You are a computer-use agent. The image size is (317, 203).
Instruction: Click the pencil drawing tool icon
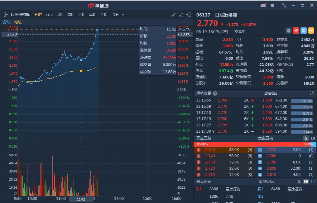[x=174, y=15]
